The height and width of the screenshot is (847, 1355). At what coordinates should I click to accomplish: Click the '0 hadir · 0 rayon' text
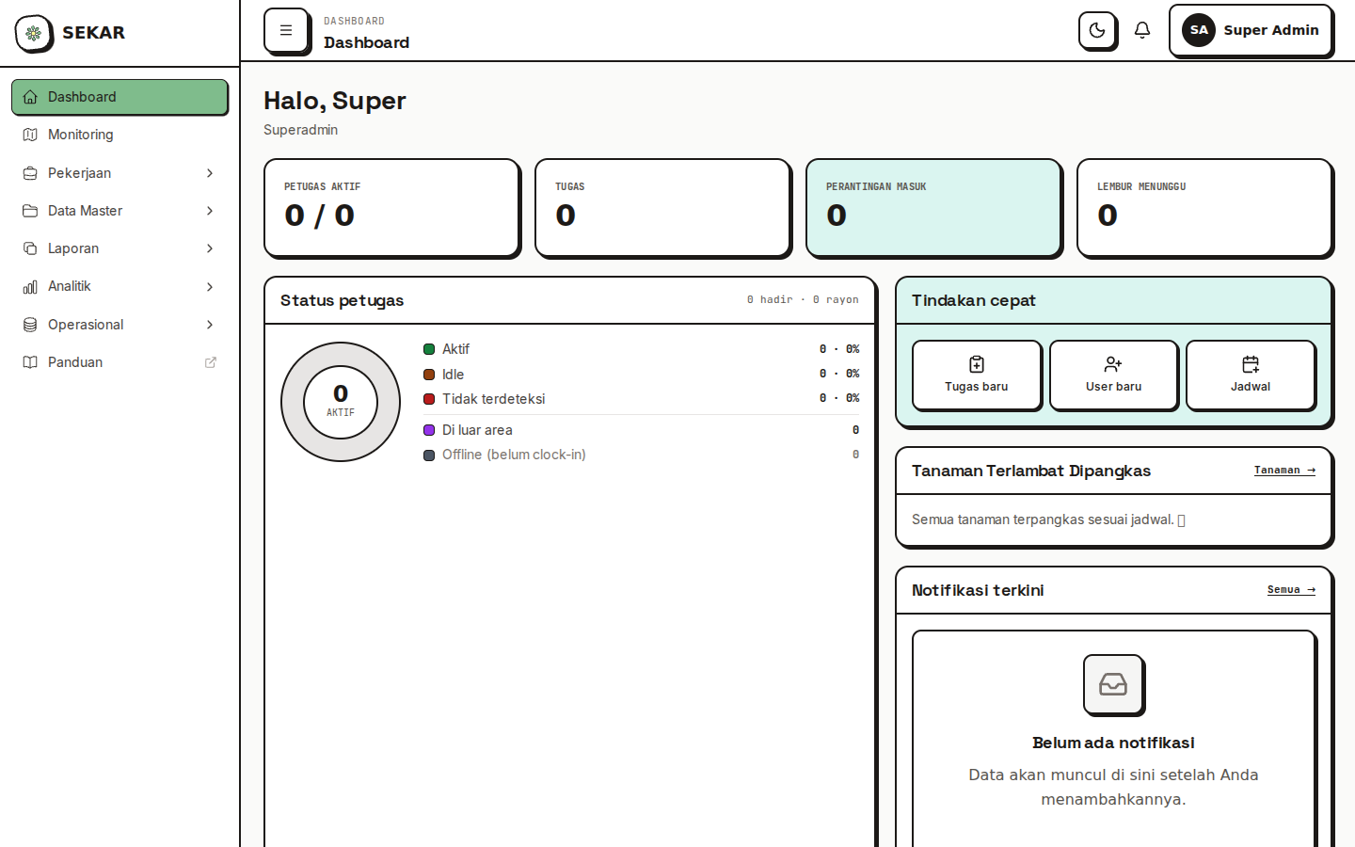click(803, 299)
